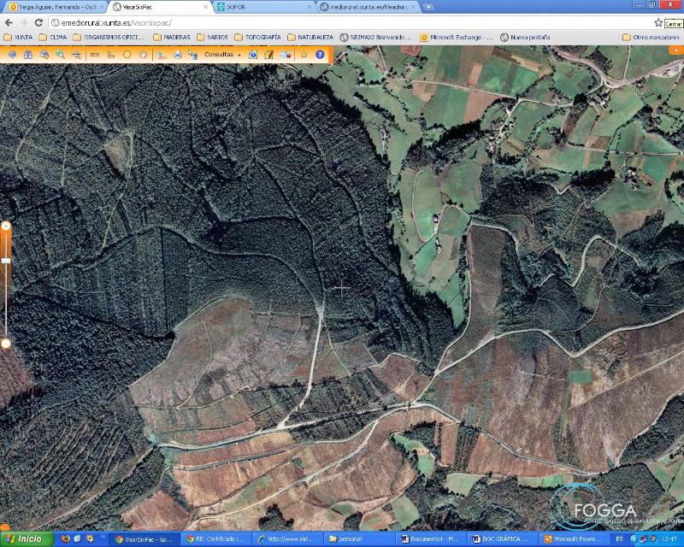Click the blue information icon
Viewport: 684px width, 547px height.
[253, 54]
